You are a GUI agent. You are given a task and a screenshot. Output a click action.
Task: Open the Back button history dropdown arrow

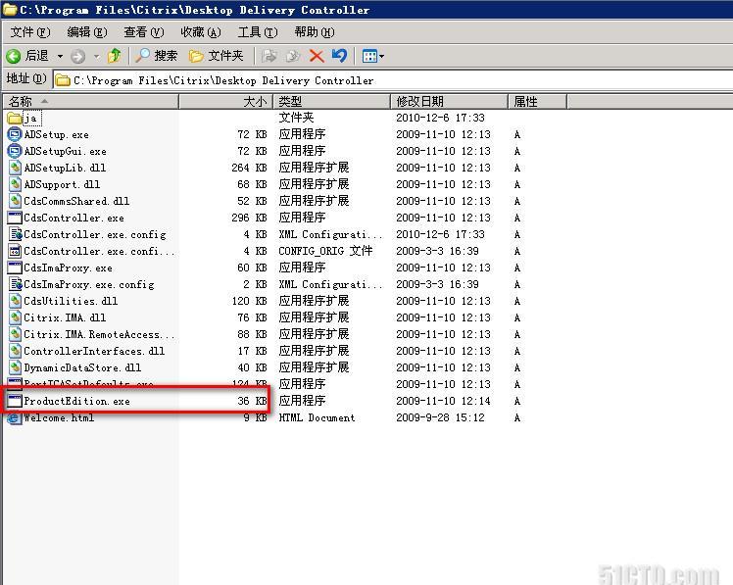tap(61, 57)
